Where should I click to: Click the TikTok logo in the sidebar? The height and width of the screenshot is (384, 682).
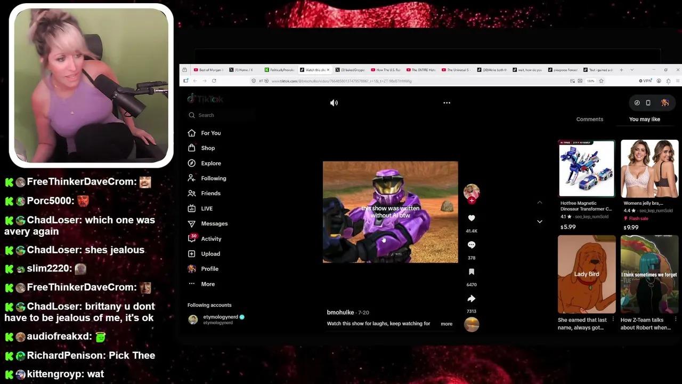[205, 99]
